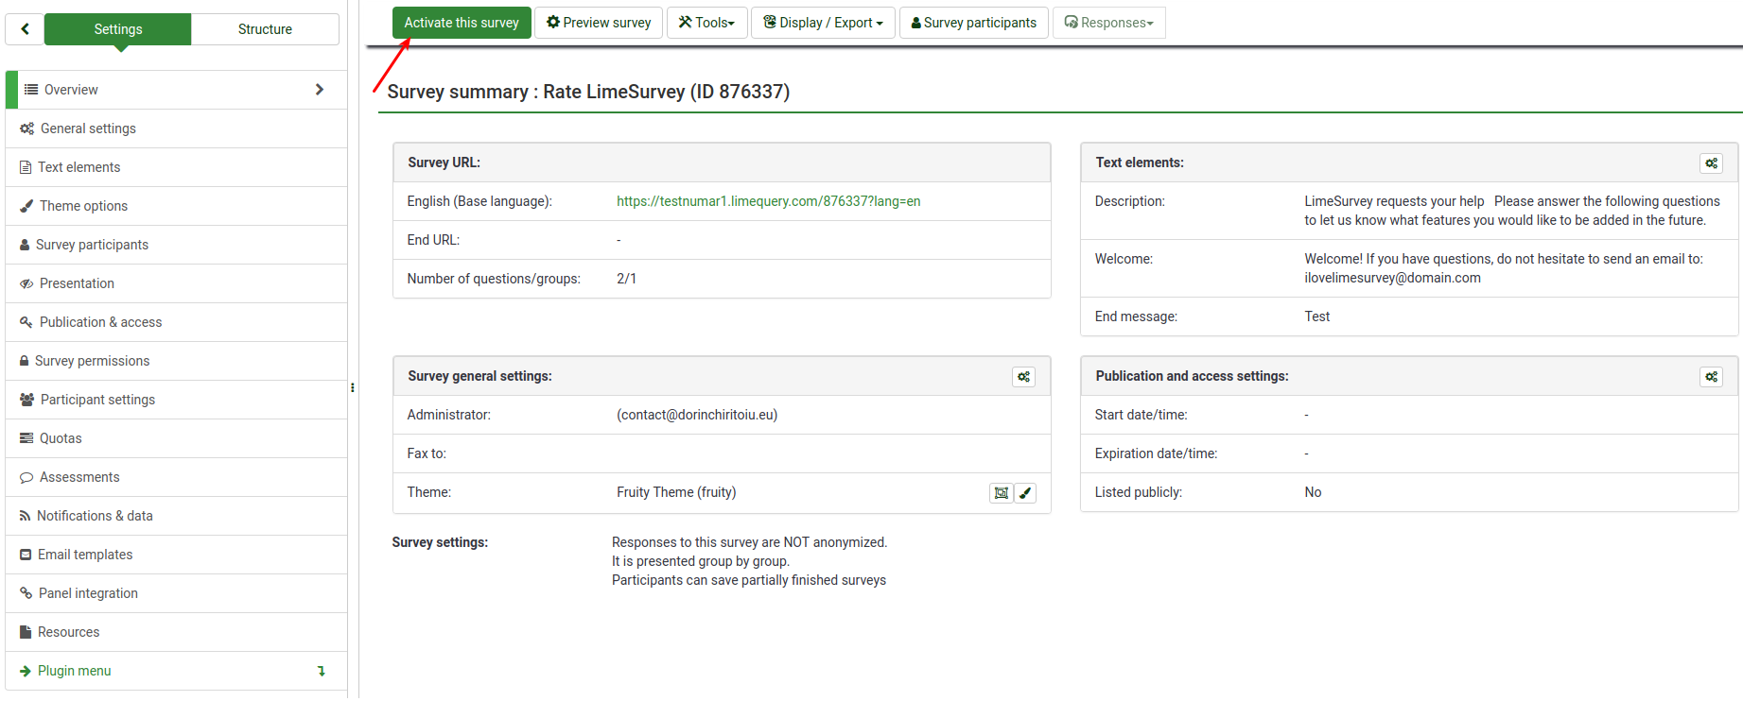Image resolution: width=1743 pixels, height=701 pixels.
Task: Click Survey general settings gear icon
Action: point(1023,377)
